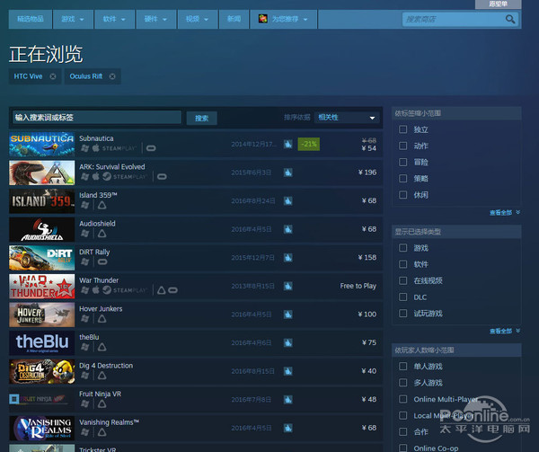Screen dimensions: 539x452
Task: Click Subnautica's Oculus Rift headset icon
Action: click(x=151, y=148)
